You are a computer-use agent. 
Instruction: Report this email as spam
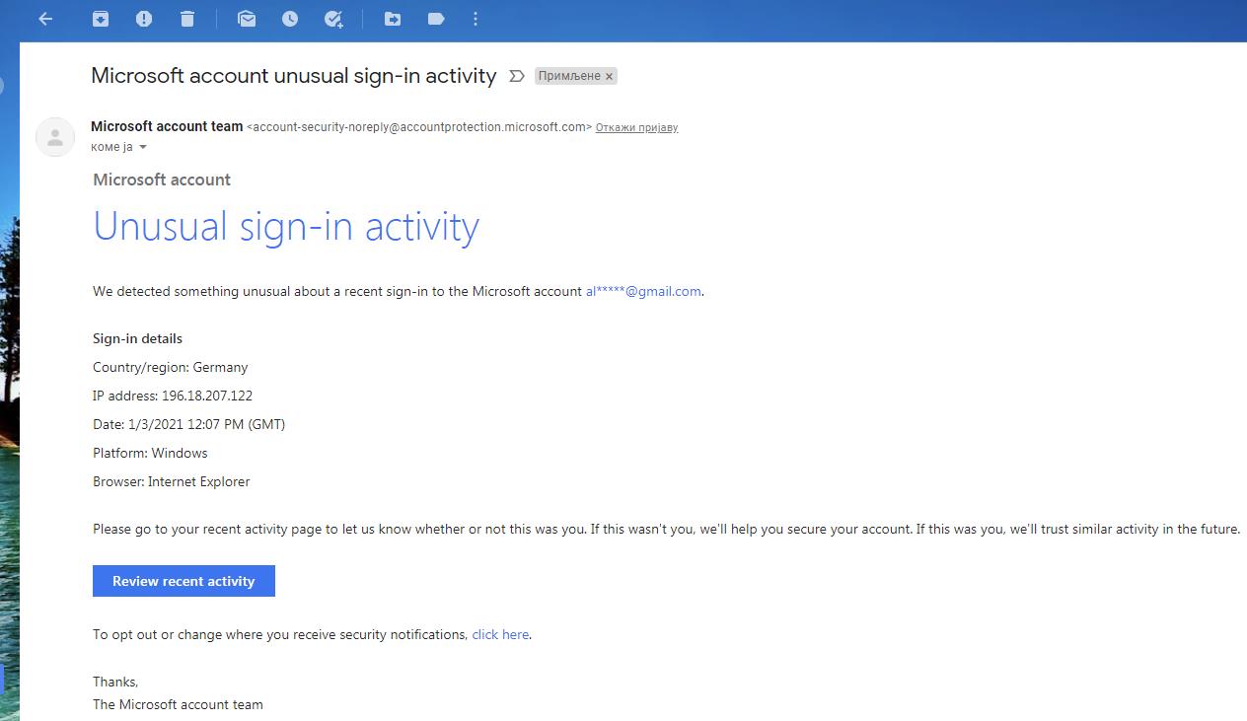click(144, 19)
